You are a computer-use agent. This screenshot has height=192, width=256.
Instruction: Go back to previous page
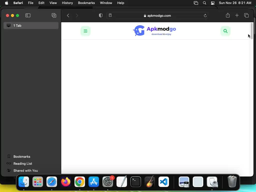tap(68, 16)
